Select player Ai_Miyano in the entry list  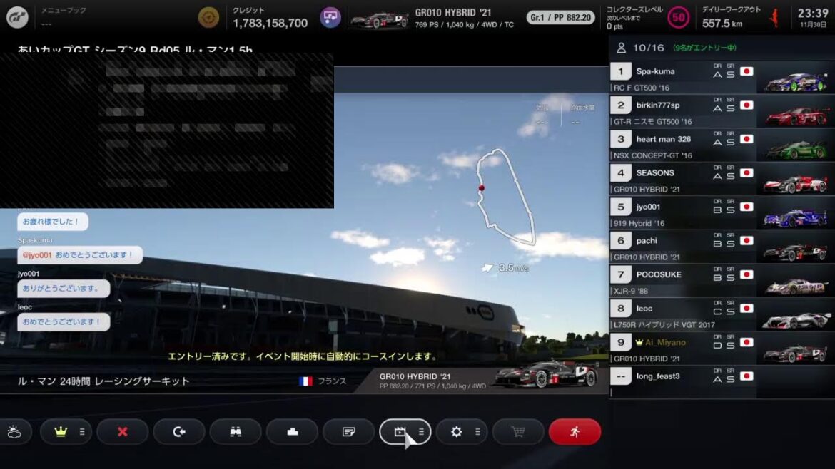click(722, 349)
